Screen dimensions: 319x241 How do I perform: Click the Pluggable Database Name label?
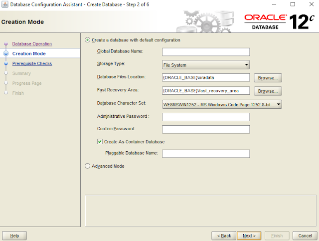pos(132,153)
